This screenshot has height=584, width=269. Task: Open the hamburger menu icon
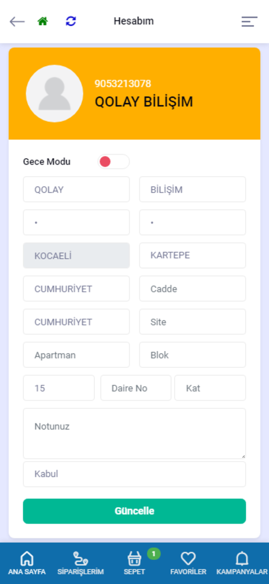click(249, 22)
